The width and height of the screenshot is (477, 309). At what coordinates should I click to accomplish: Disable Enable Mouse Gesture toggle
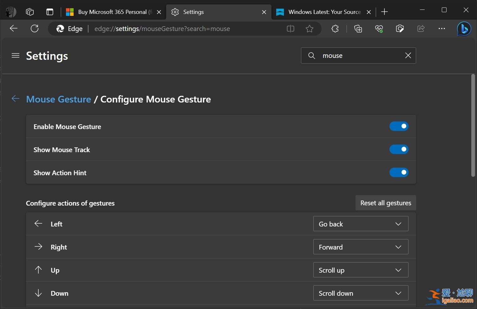[399, 126]
